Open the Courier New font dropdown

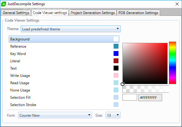(x=55, y=115)
